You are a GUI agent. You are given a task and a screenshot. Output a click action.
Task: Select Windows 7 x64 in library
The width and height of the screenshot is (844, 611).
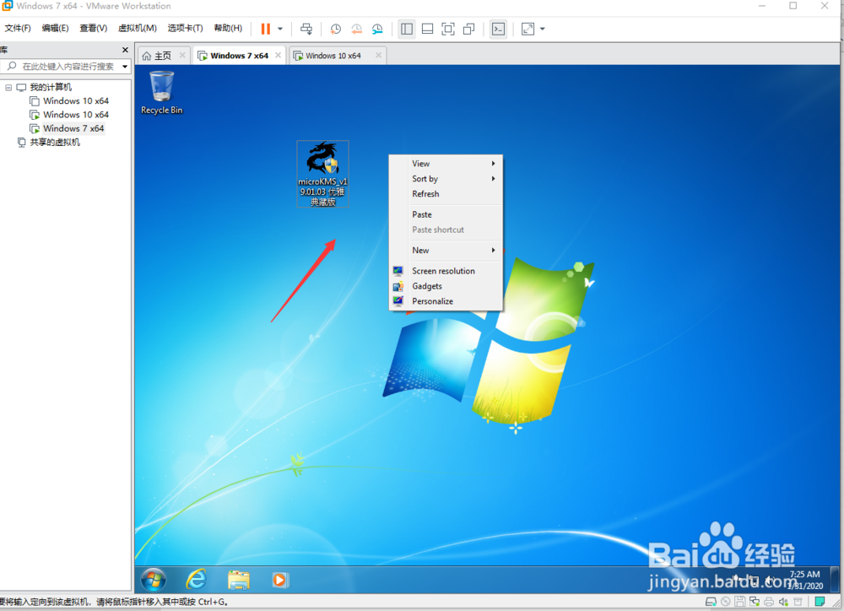click(73, 128)
